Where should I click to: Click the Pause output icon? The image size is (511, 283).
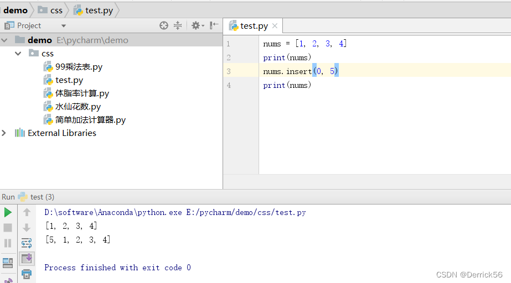pos(8,243)
